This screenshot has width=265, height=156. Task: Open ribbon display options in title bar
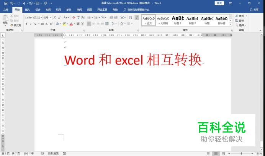(231, 3)
